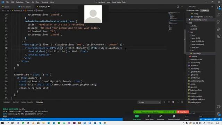This screenshot has height=125, width=222.
Task: Open the Terminal menu
Action: coord(45,2)
